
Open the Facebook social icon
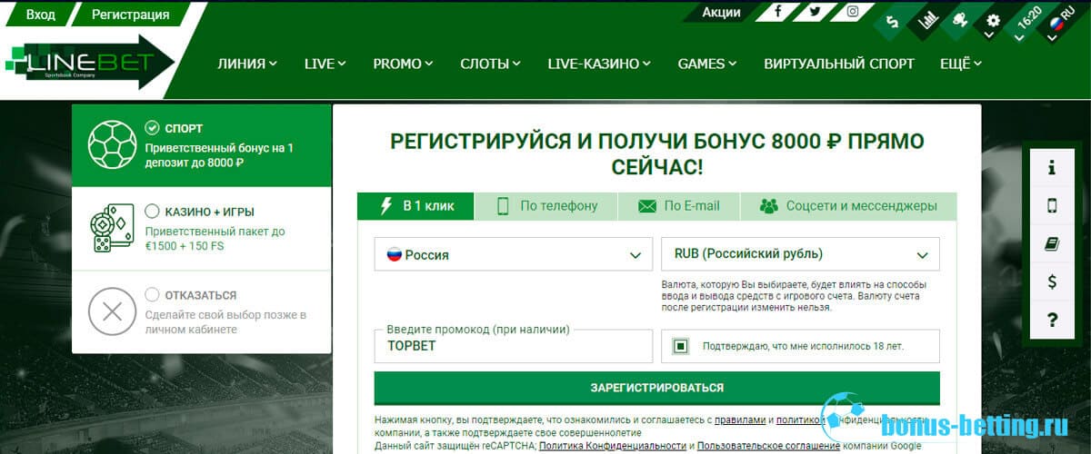click(778, 12)
